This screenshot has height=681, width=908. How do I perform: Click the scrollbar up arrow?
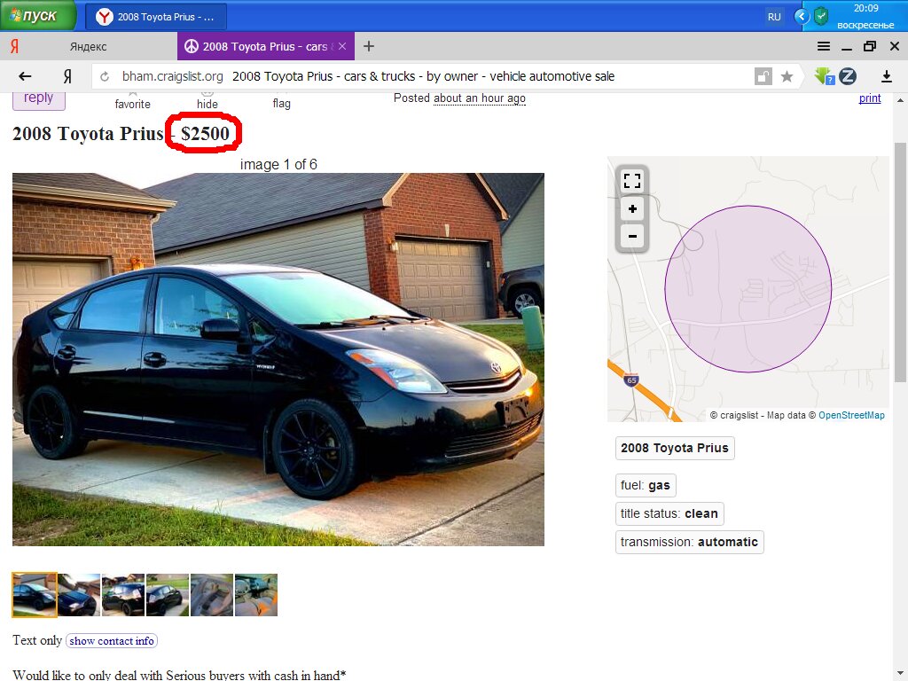[900, 100]
